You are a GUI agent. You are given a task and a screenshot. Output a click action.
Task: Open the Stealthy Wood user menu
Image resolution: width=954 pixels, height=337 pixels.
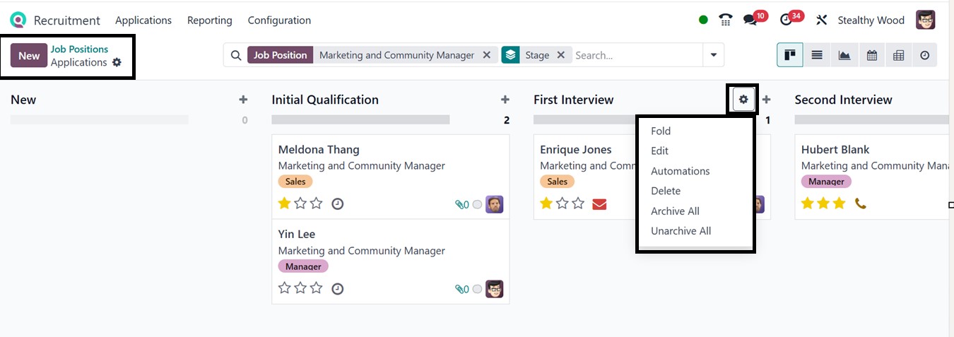pyautogui.click(x=871, y=20)
